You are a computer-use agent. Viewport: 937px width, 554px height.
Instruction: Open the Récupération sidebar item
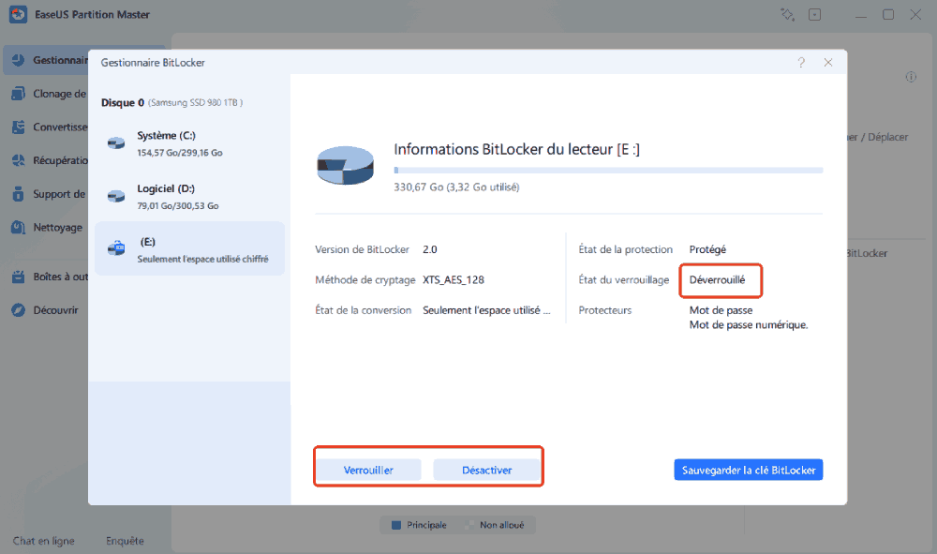[46, 160]
